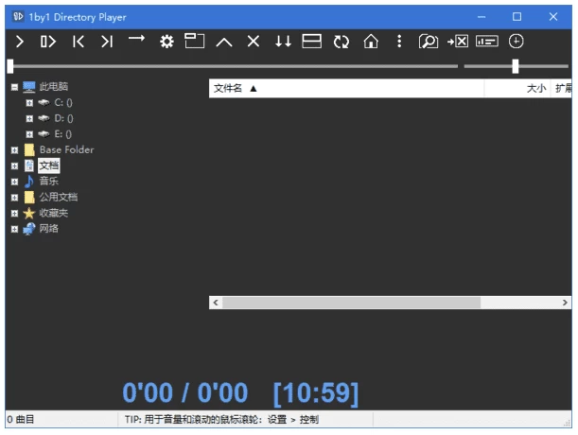
Task: Click the magnifier search icon
Action: pos(429,42)
